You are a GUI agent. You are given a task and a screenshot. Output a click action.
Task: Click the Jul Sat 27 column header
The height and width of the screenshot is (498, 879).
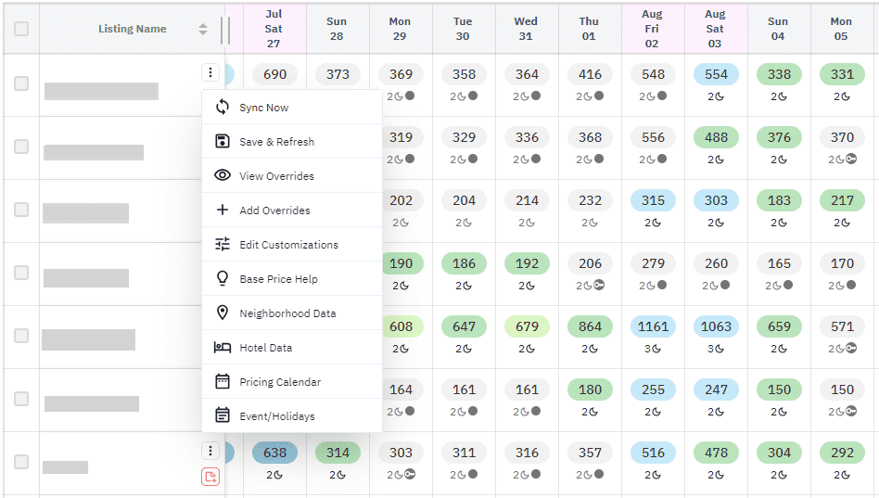[x=274, y=29]
